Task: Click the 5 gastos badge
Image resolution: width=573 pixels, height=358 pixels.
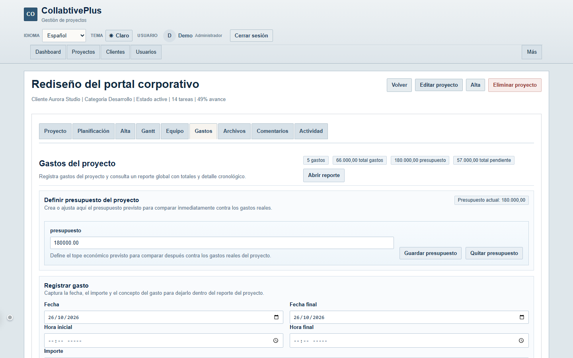Action: pyautogui.click(x=316, y=160)
